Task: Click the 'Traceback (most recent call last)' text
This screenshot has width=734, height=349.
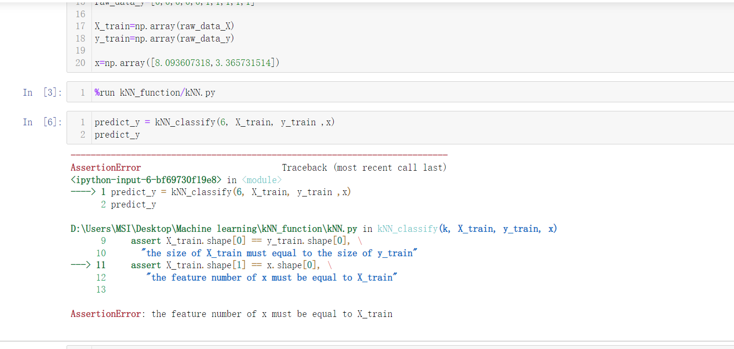Action: click(364, 167)
